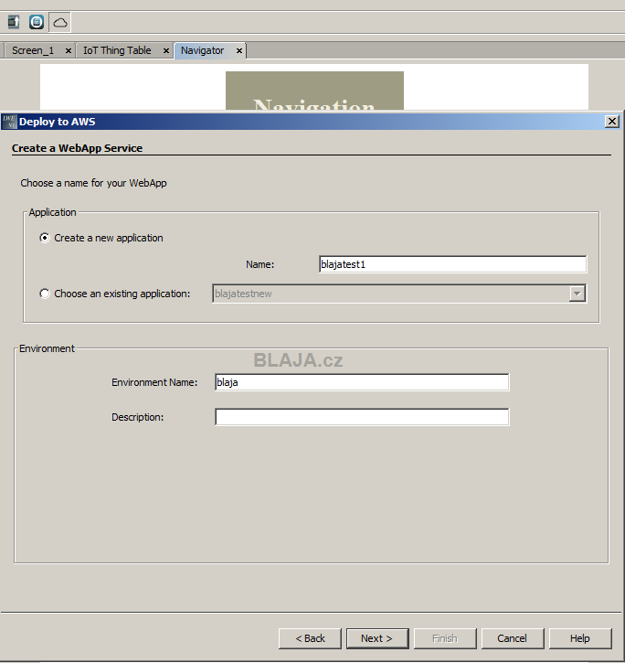Click the cloud deploy toolbar icon
Image resolution: width=625 pixels, height=663 pixels.
click(60, 22)
